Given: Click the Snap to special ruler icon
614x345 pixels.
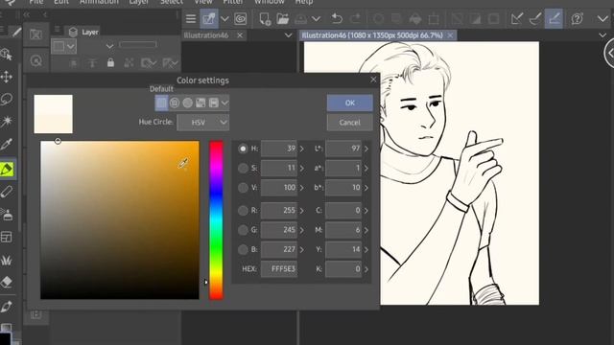Looking at the screenshot, I should (x=535, y=19).
